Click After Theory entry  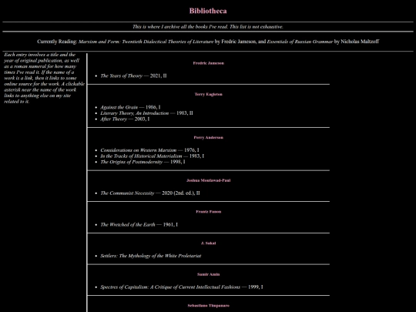(x=125, y=119)
